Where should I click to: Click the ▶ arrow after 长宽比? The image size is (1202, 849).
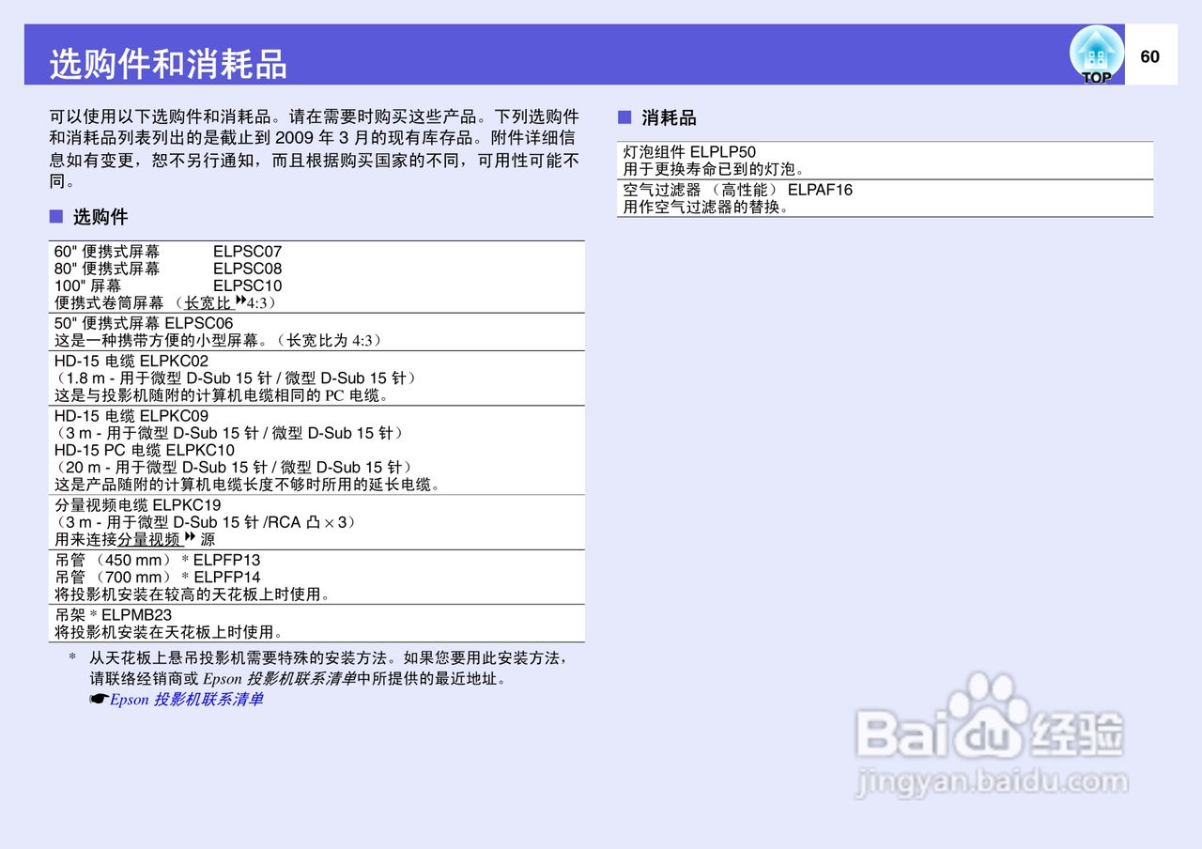(x=240, y=302)
